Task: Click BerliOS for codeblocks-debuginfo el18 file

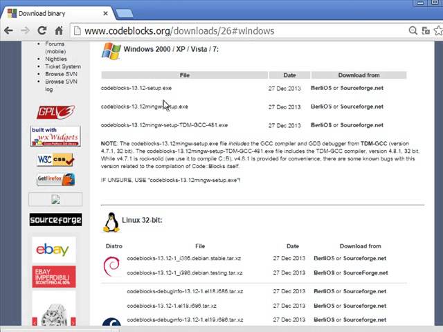Action: (324, 291)
